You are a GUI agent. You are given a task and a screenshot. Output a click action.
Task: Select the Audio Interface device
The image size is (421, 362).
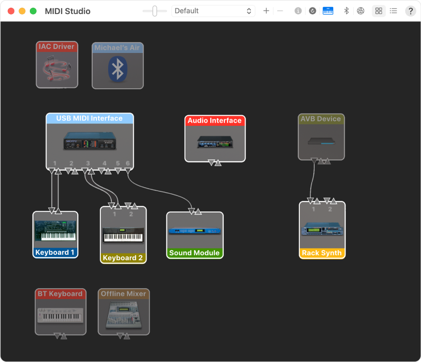pos(215,138)
